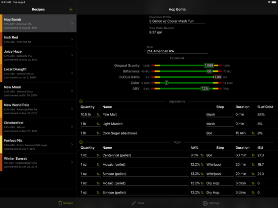Tap the duration swap arrows beside 60 min

click(x=253, y=155)
